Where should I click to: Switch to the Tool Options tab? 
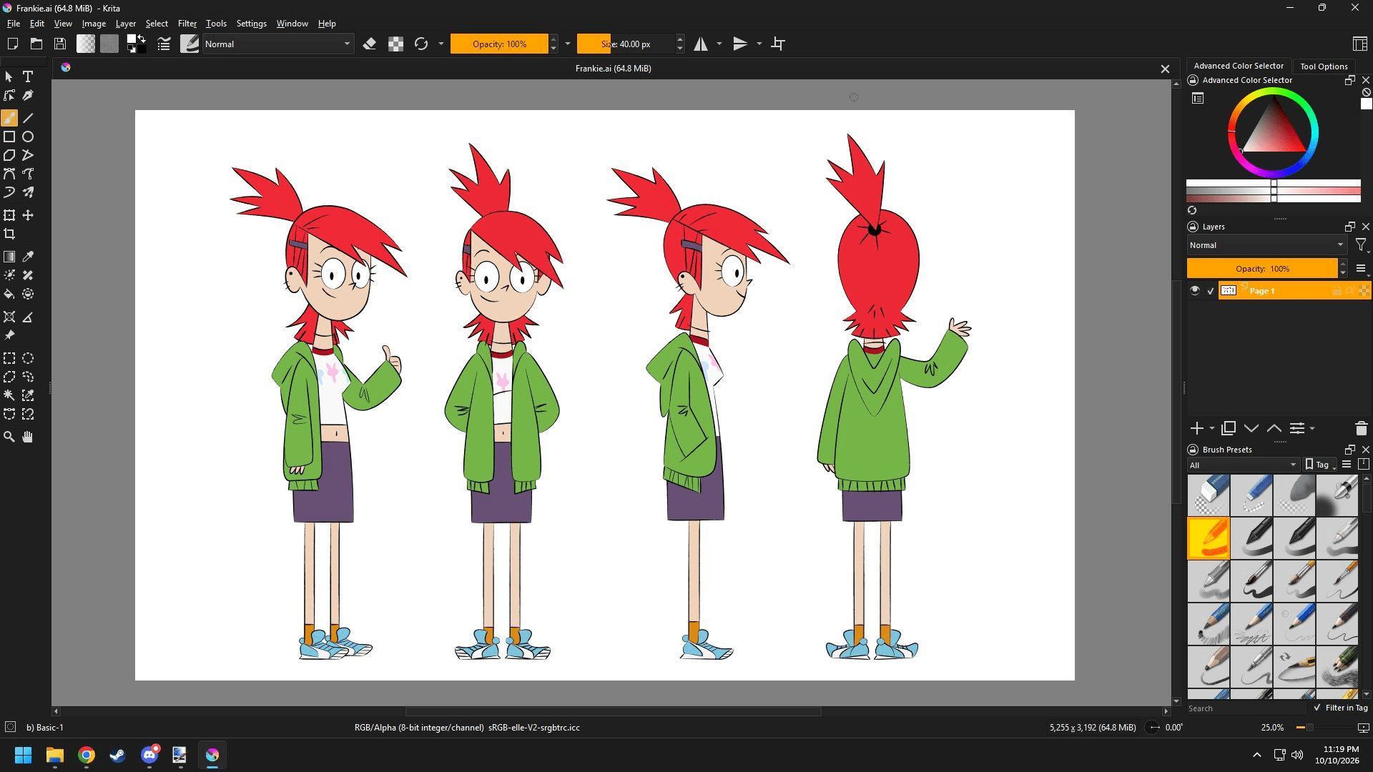1324,66
